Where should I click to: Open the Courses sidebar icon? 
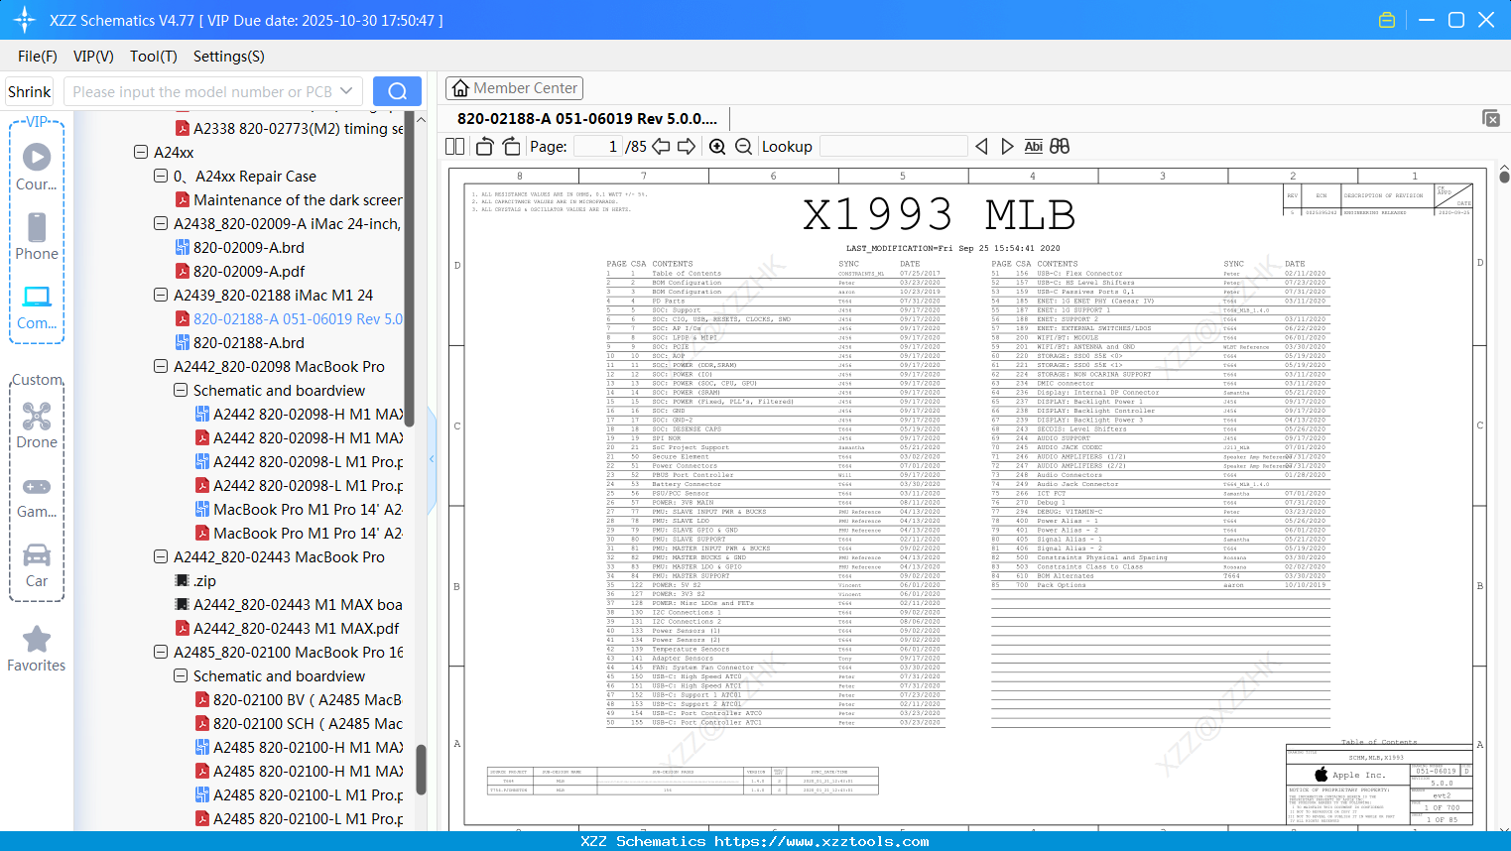tap(37, 166)
